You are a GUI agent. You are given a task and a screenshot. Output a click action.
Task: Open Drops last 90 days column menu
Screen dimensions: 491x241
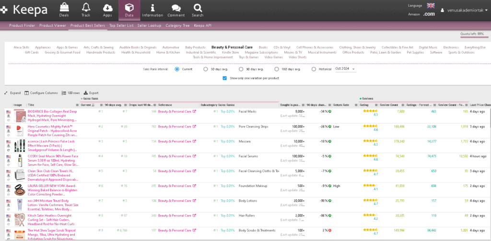(155, 105)
